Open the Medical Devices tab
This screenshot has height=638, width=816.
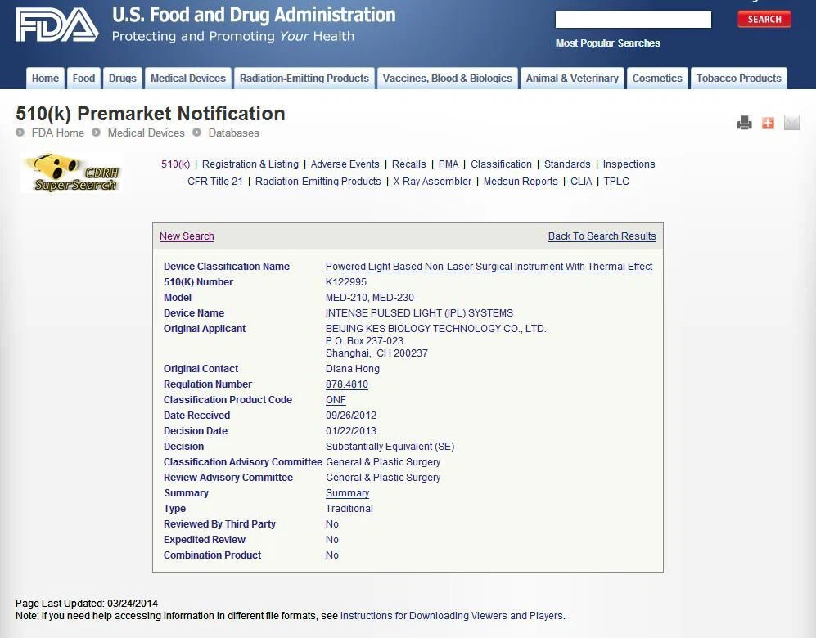[x=187, y=79]
